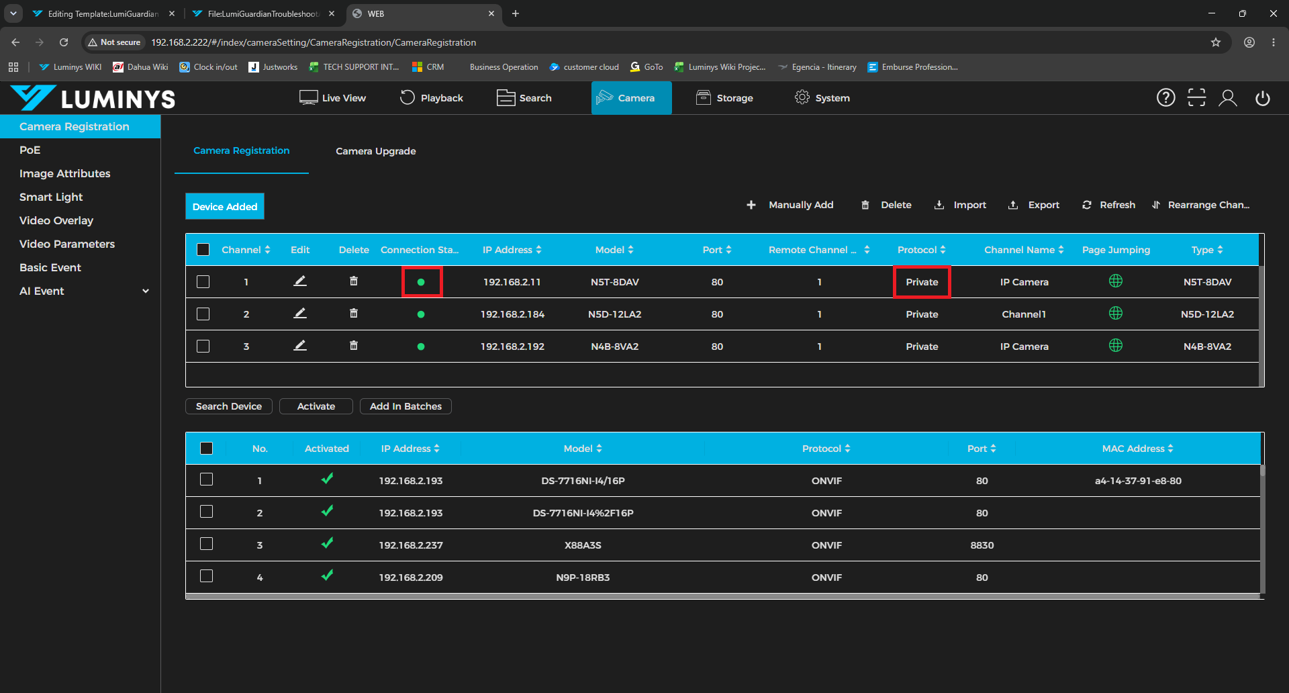Sort search results by MAC Address
This screenshot has width=1289, height=693.
pyautogui.click(x=1138, y=449)
